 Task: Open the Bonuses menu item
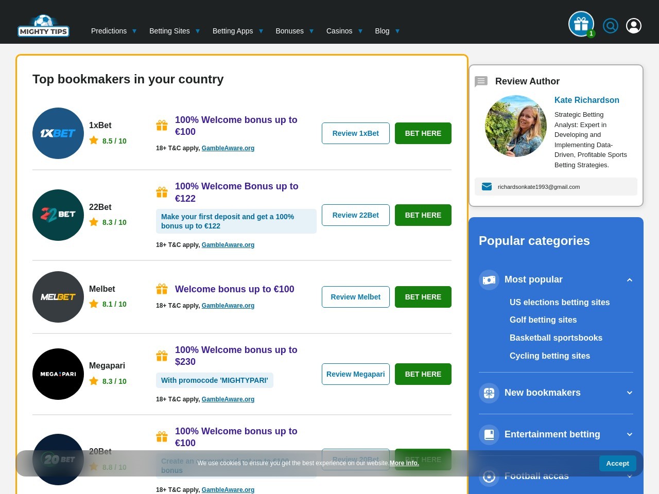click(x=289, y=31)
